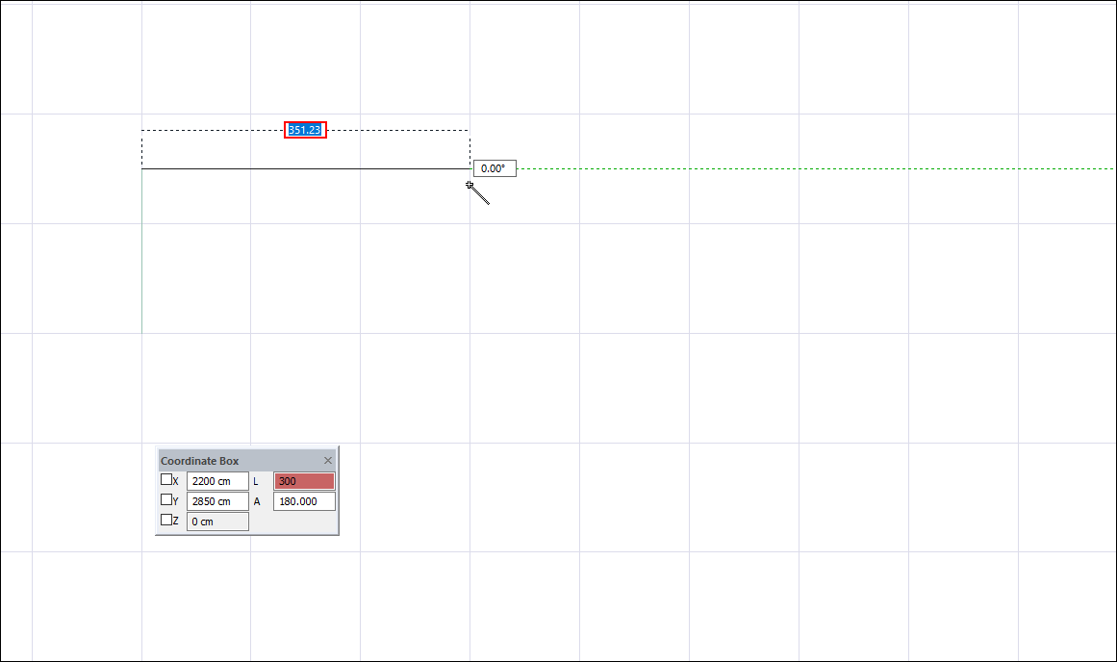Select the 0.00° angle readout box
Screen dimensions: 1117x662
click(495, 169)
